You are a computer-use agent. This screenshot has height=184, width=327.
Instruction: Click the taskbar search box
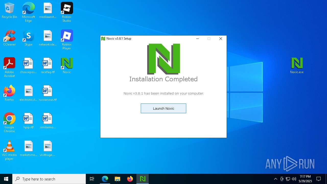[49, 179]
